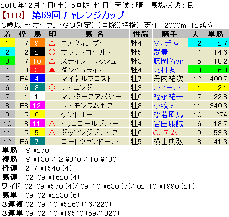Image resolution: width=229 pixels, height=217 pixels.
Task: Click the triangle mark for トリコロールブルー
Action: (52, 124)
